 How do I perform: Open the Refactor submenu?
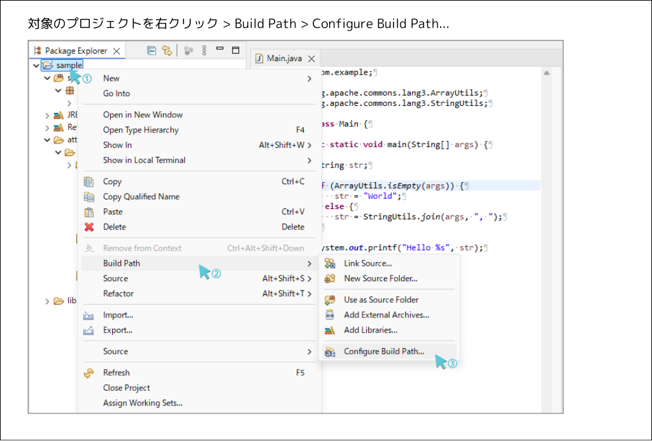[x=199, y=293]
